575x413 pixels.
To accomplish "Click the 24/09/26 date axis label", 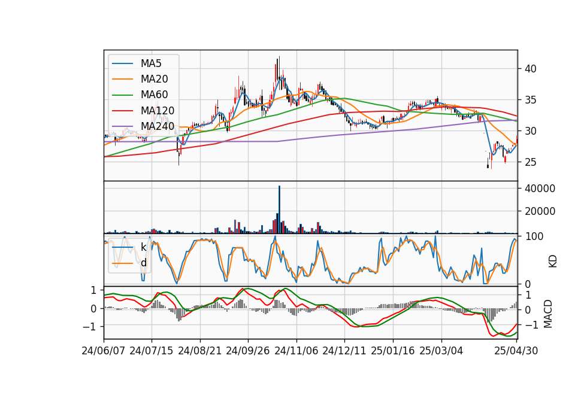I will click(248, 351).
